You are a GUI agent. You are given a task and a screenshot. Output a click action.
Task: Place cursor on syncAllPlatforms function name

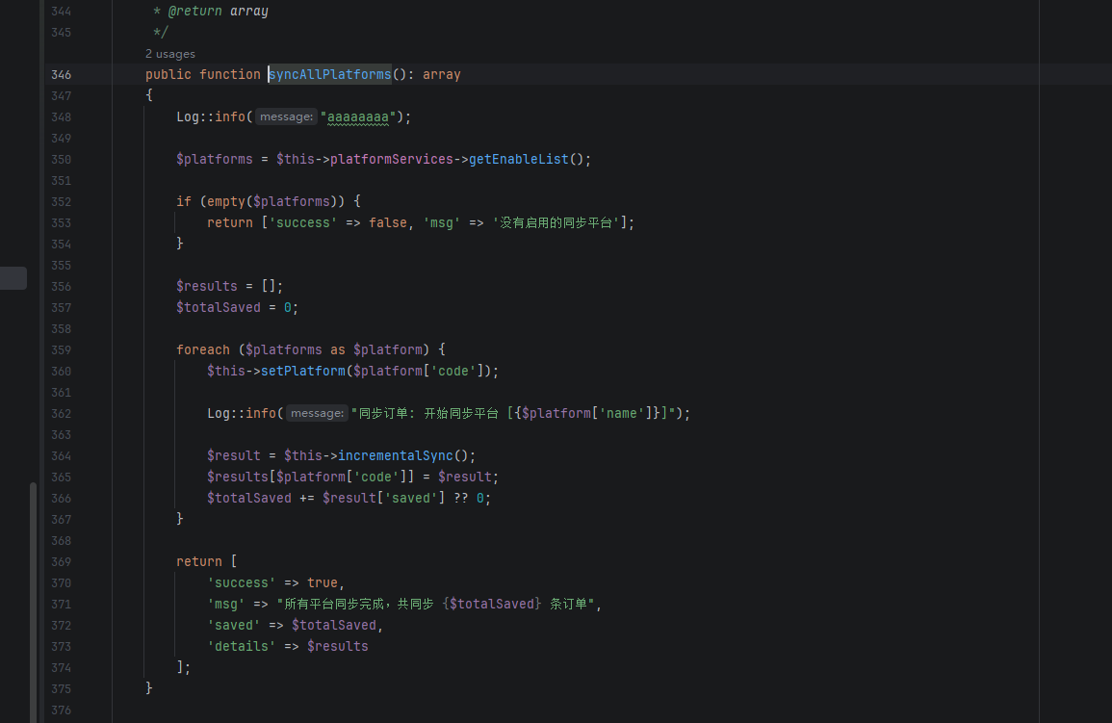(x=330, y=74)
